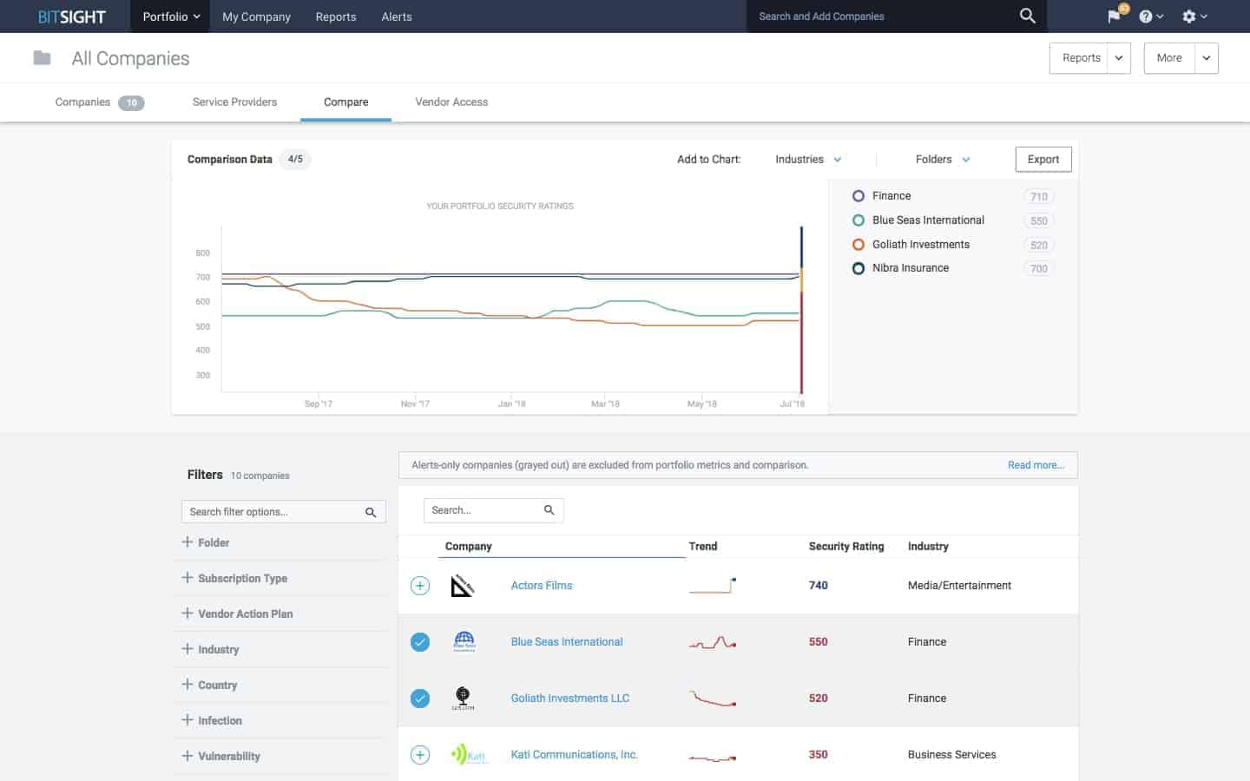Expand the Country filter

pyautogui.click(x=209, y=686)
